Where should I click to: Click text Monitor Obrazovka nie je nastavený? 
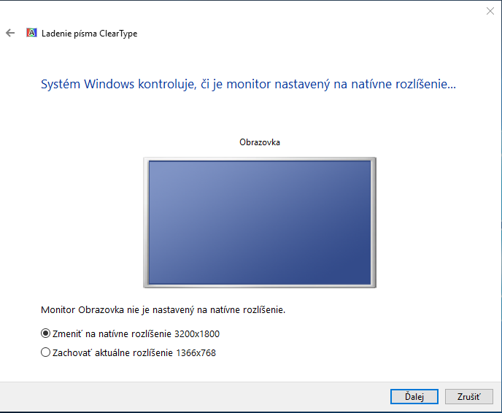pyautogui.click(x=163, y=310)
